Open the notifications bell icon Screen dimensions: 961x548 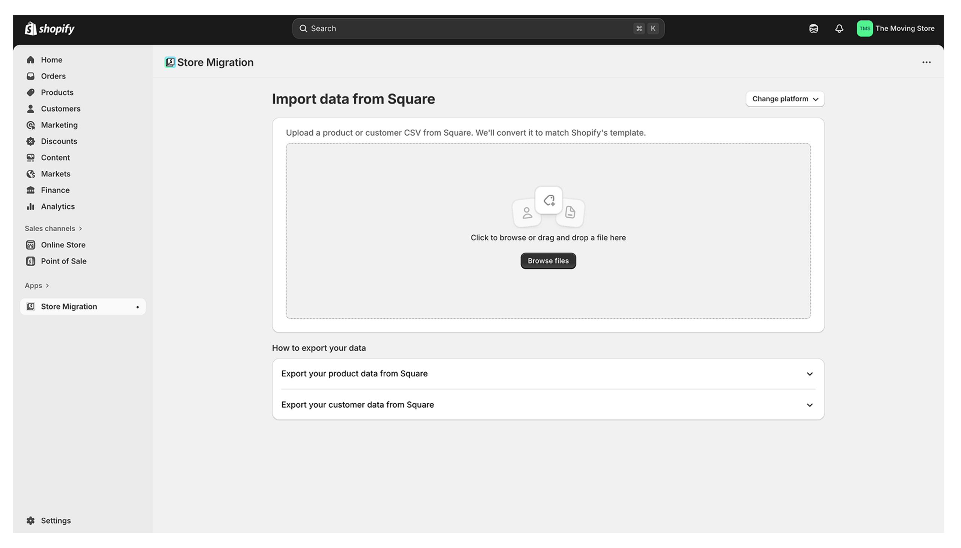[839, 29]
